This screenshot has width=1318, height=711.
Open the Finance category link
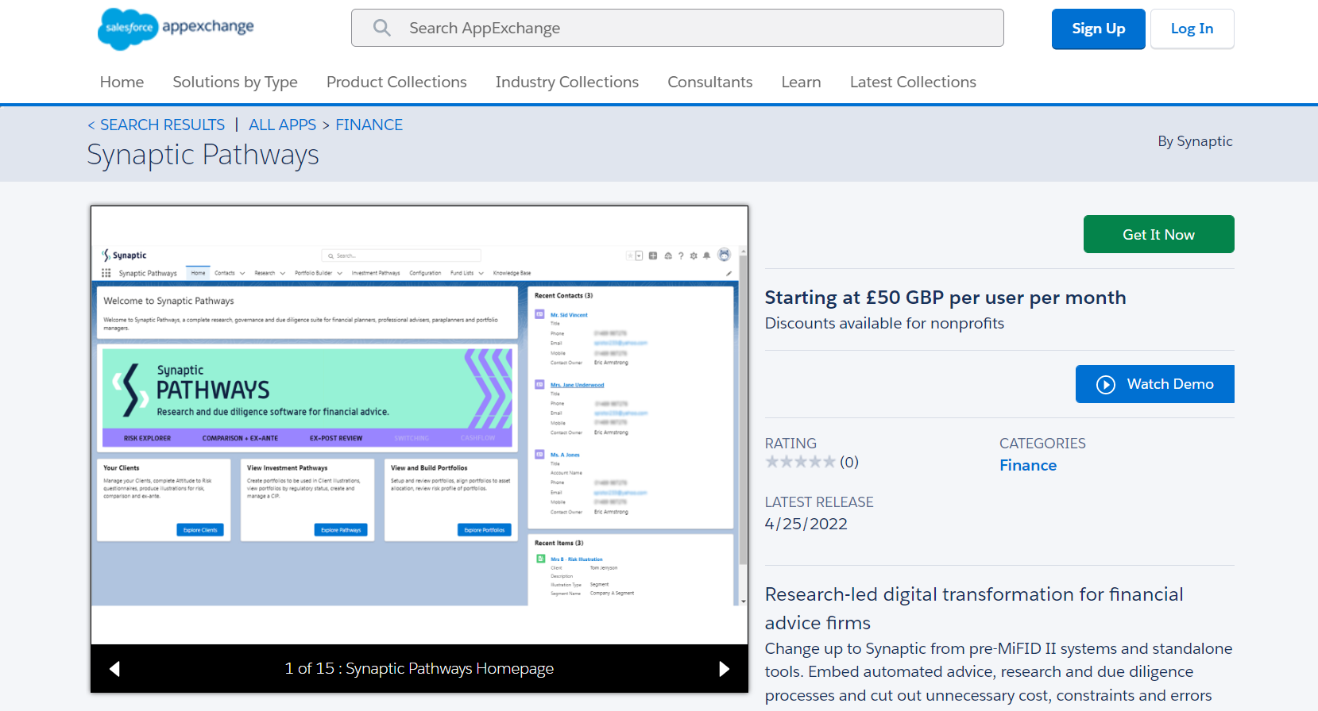click(x=1028, y=466)
